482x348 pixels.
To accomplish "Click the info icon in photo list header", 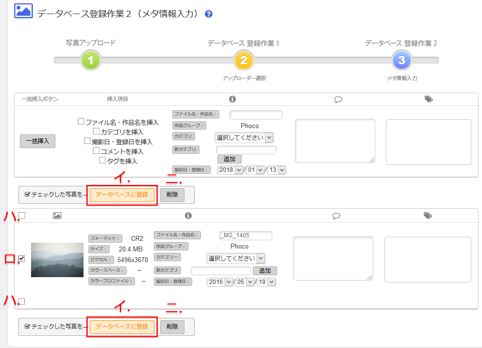I will pos(188,215).
